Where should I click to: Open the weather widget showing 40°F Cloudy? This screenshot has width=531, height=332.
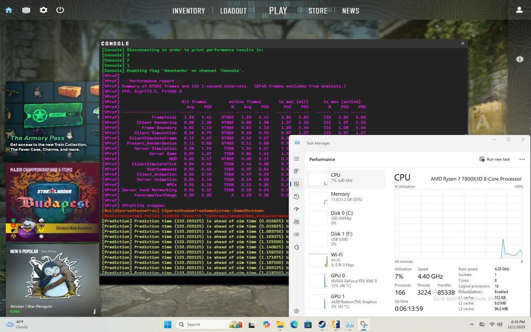click(17, 325)
